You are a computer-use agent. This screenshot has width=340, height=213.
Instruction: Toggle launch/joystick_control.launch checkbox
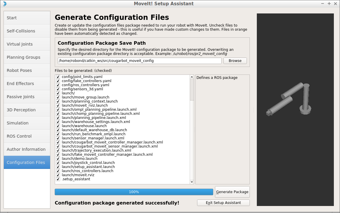coord(58,163)
